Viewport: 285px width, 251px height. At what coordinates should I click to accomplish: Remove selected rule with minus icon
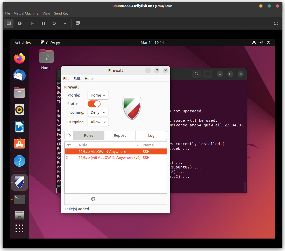pyautogui.click(x=82, y=199)
